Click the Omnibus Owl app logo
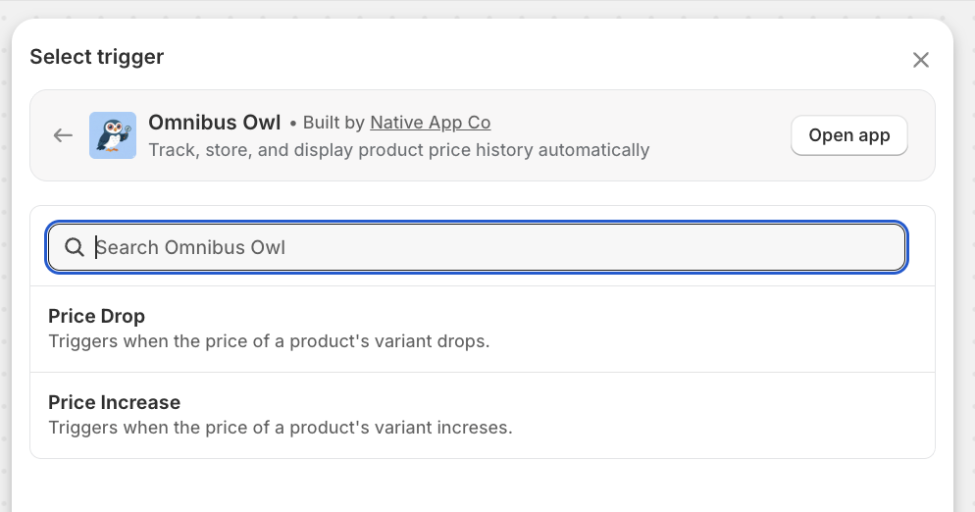The height and width of the screenshot is (512, 975). [113, 135]
